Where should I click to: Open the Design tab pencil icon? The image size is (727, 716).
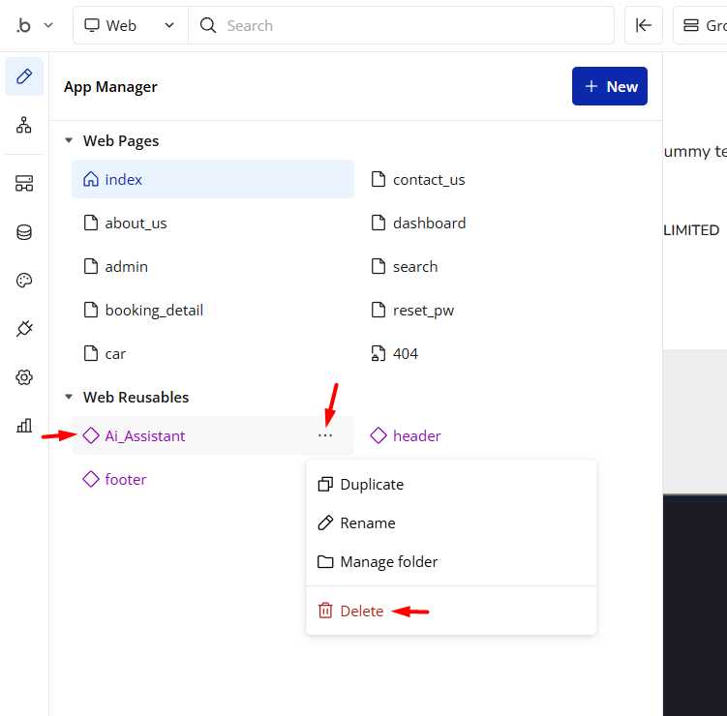24,76
